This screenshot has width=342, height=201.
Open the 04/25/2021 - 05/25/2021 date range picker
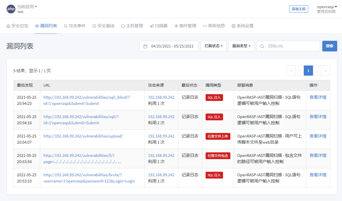click(x=169, y=46)
